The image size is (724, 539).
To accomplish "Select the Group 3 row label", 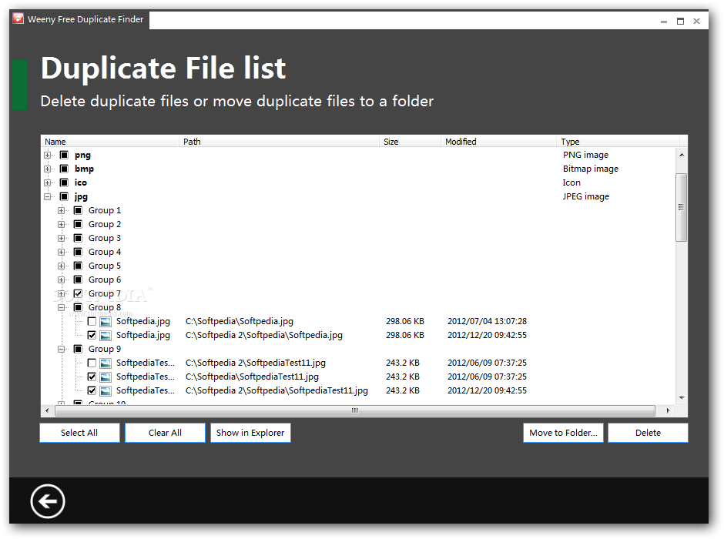I will pyautogui.click(x=104, y=238).
